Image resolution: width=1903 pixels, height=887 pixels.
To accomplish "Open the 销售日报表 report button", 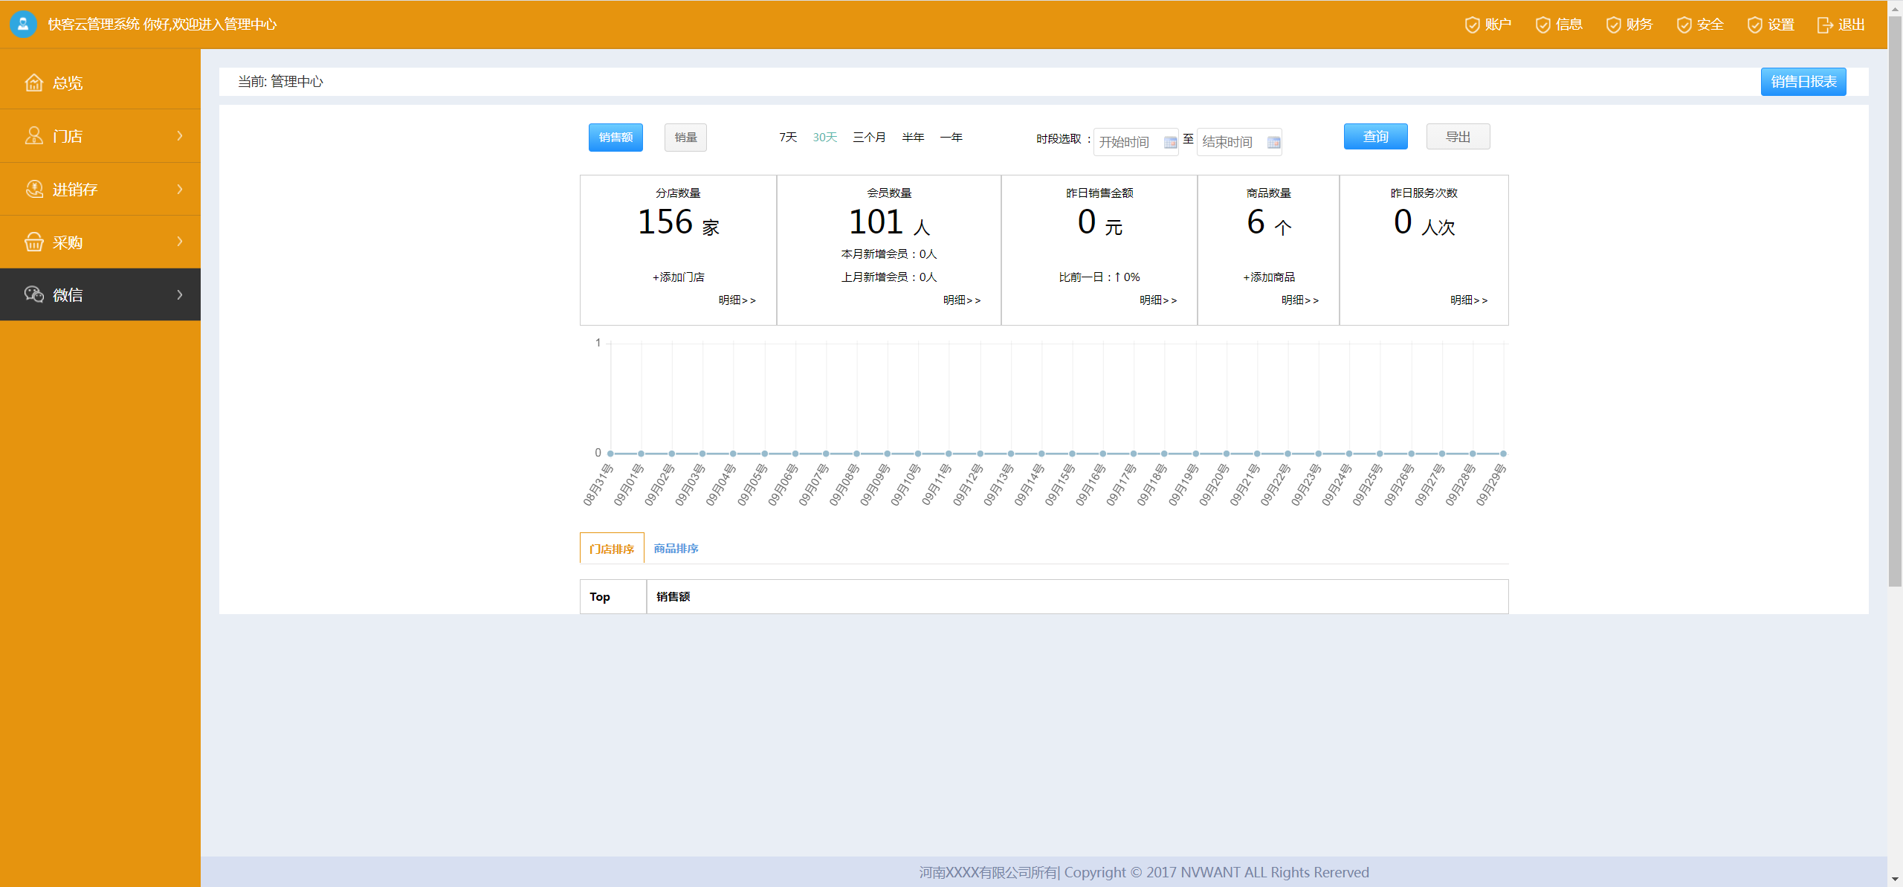I will [x=1803, y=82].
